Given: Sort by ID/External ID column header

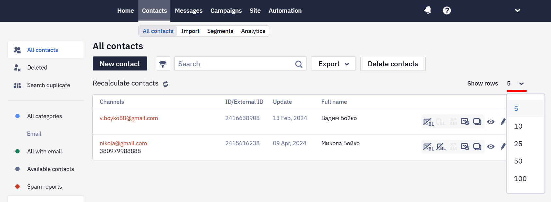Looking at the screenshot, I should click(x=244, y=102).
